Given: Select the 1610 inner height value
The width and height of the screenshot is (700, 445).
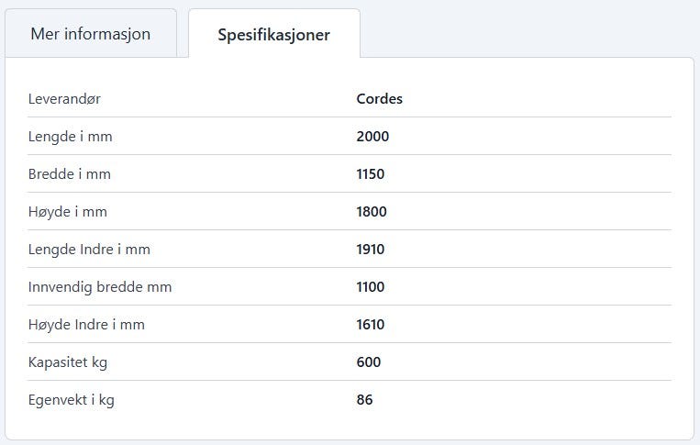Looking at the screenshot, I should (x=371, y=325).
